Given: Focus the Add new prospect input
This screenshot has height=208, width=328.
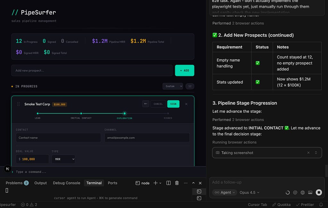Looking at the screenshot, I should [92, 70].
